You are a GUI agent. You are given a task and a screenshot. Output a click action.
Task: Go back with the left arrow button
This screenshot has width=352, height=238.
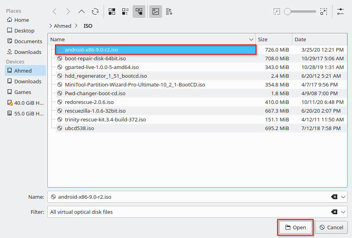point(55,12)
